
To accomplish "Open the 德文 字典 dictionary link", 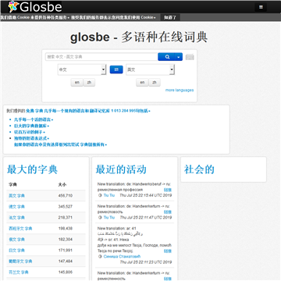I will [x=16, y=207].
